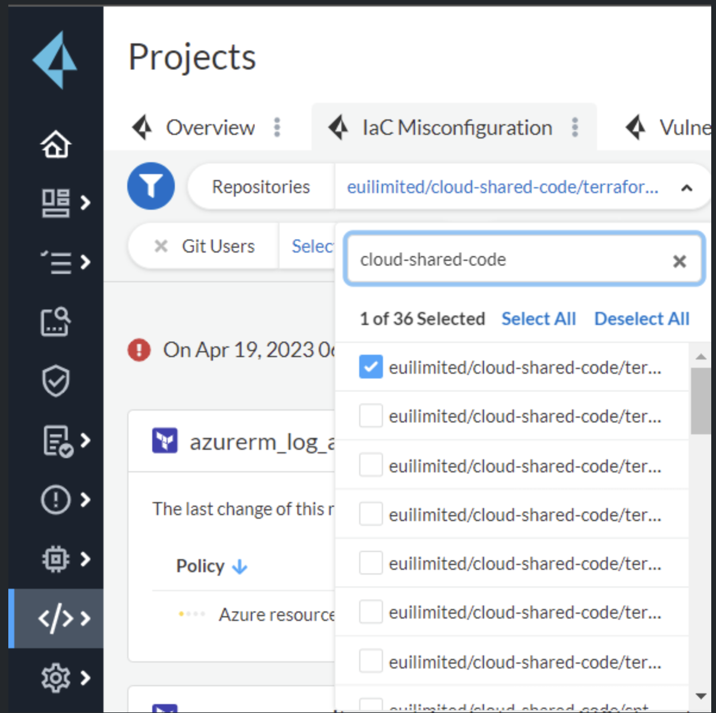Click the options dots next to Overview tab
This screenshot has width=716, height=713.
(277, 127)
